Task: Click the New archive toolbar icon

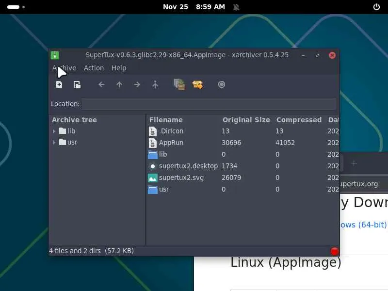Action: point(59,84)
